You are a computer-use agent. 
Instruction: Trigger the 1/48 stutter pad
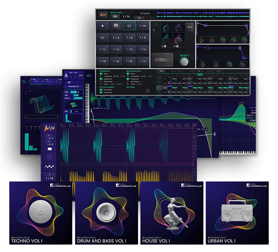103,61
